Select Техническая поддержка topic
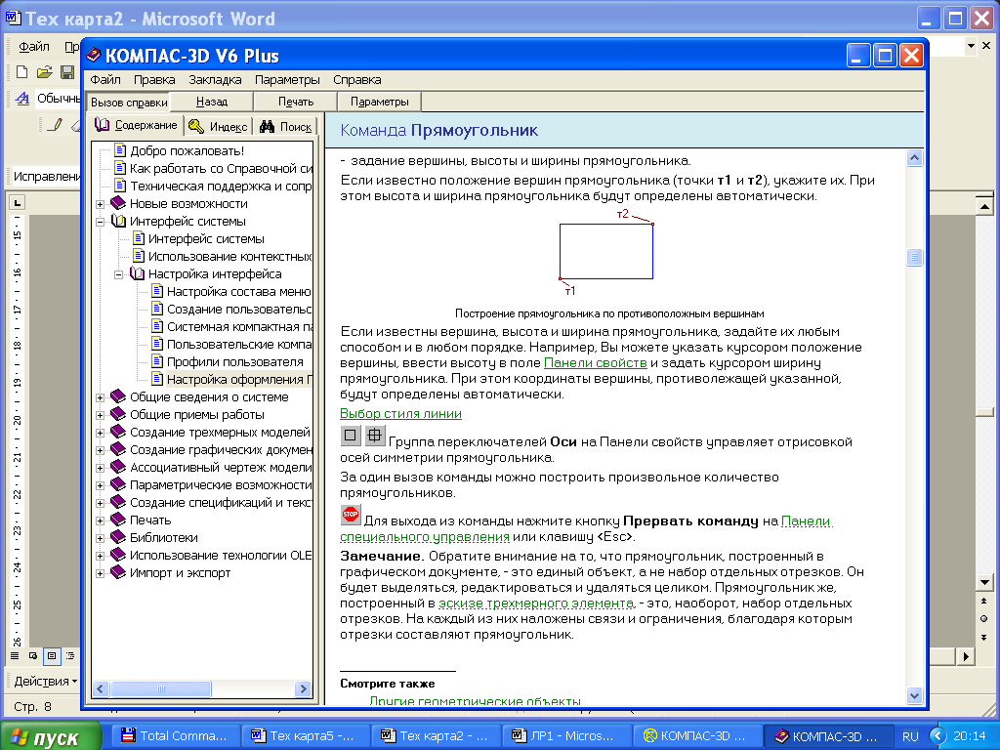The width and height of the screenshot is (1000, 750). (x=221, y=186)
